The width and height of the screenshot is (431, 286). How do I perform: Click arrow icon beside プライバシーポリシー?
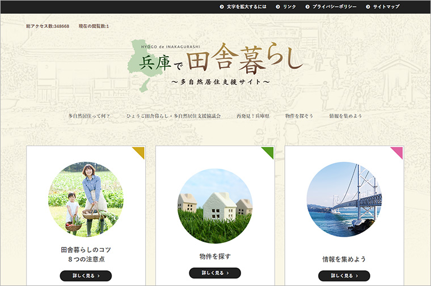click(307, 7)
